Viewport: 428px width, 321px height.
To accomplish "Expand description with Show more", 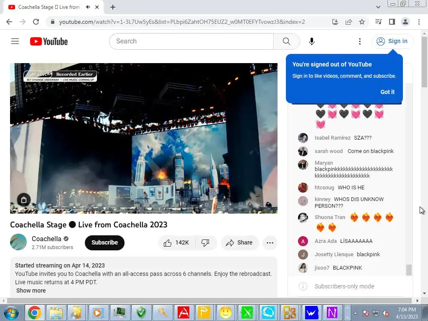I will 31,290.
